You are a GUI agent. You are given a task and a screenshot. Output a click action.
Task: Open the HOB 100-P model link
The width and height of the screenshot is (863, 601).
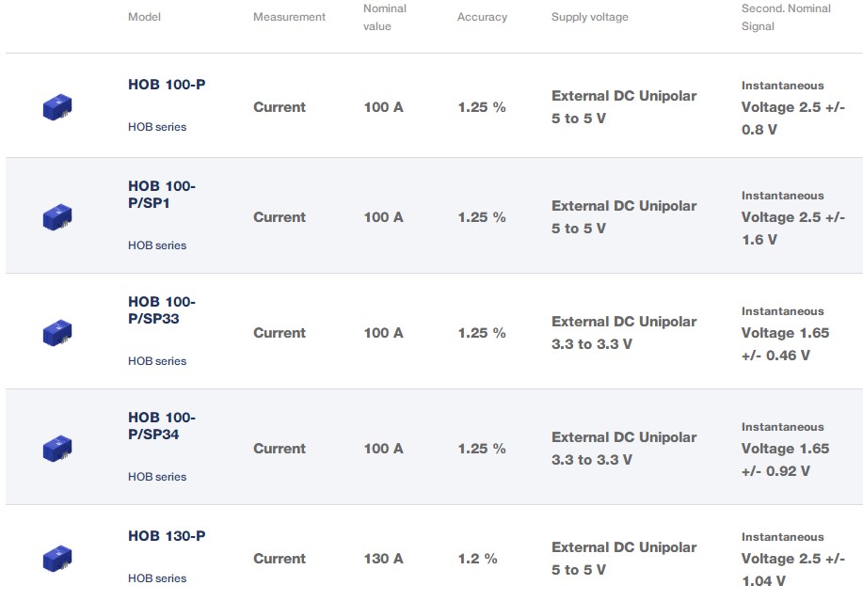click(167, 85)
